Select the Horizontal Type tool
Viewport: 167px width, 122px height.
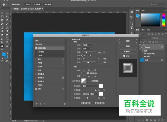(7, 39)
